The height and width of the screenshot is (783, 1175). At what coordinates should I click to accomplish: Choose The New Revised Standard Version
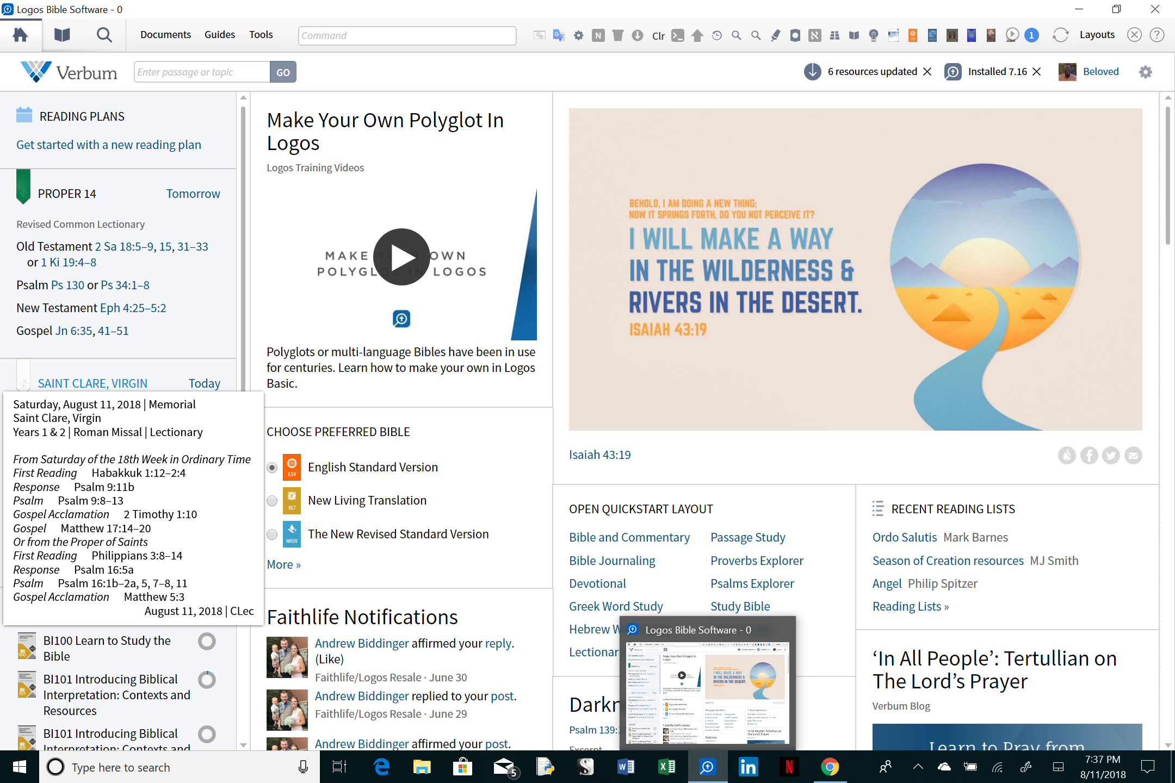coord(273,535)
